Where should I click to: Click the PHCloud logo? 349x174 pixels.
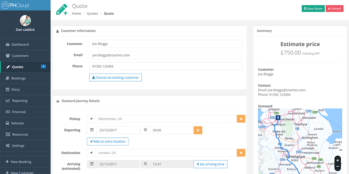(x=15, y=5)
